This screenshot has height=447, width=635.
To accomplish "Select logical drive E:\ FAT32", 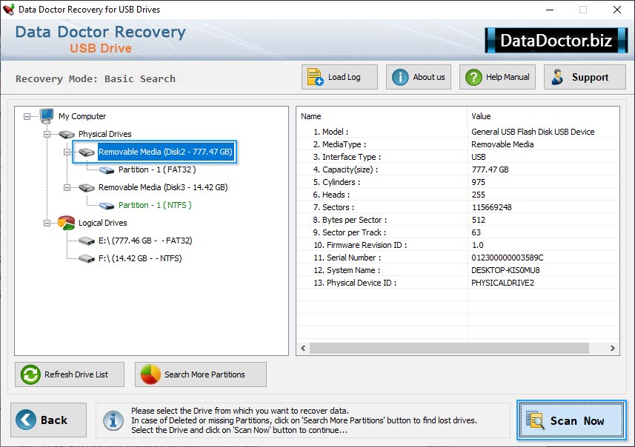I will [x=145, y=241].
